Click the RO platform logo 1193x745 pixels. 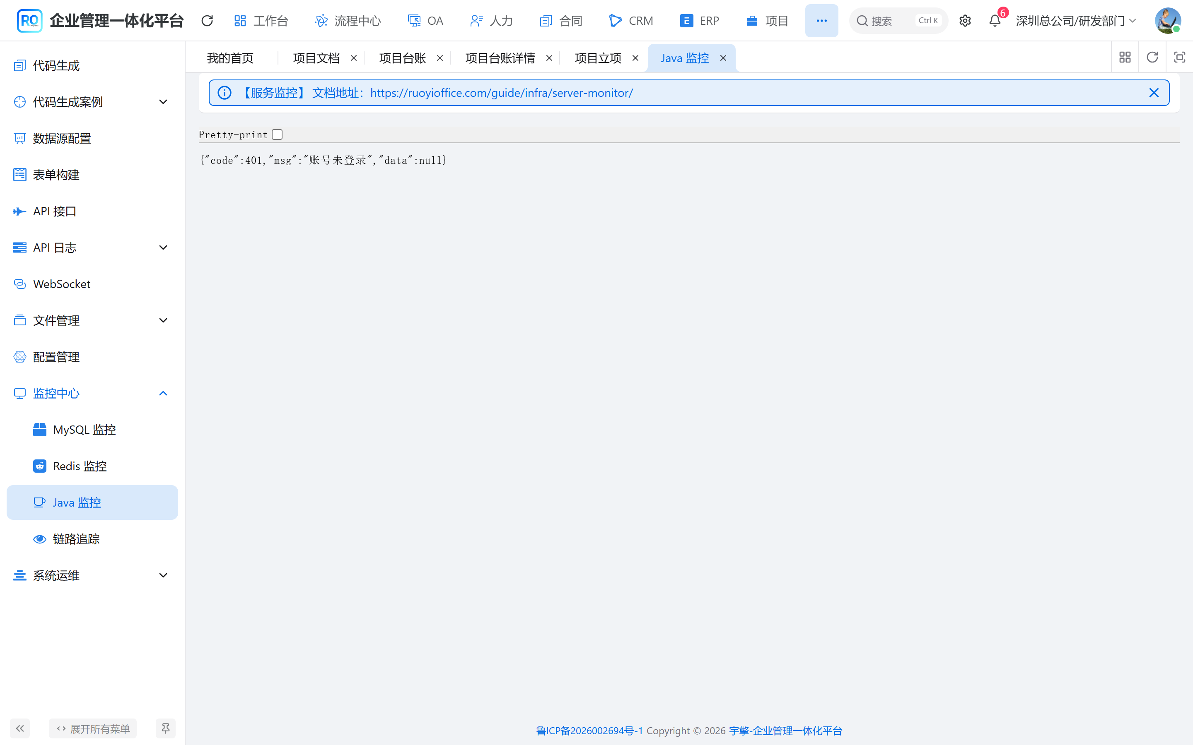click(x=29, y=21)
